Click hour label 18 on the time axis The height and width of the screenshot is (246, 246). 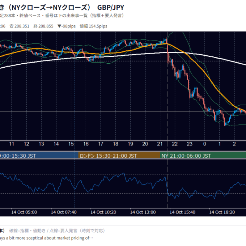pyautogui.click(x=115, y=144)
